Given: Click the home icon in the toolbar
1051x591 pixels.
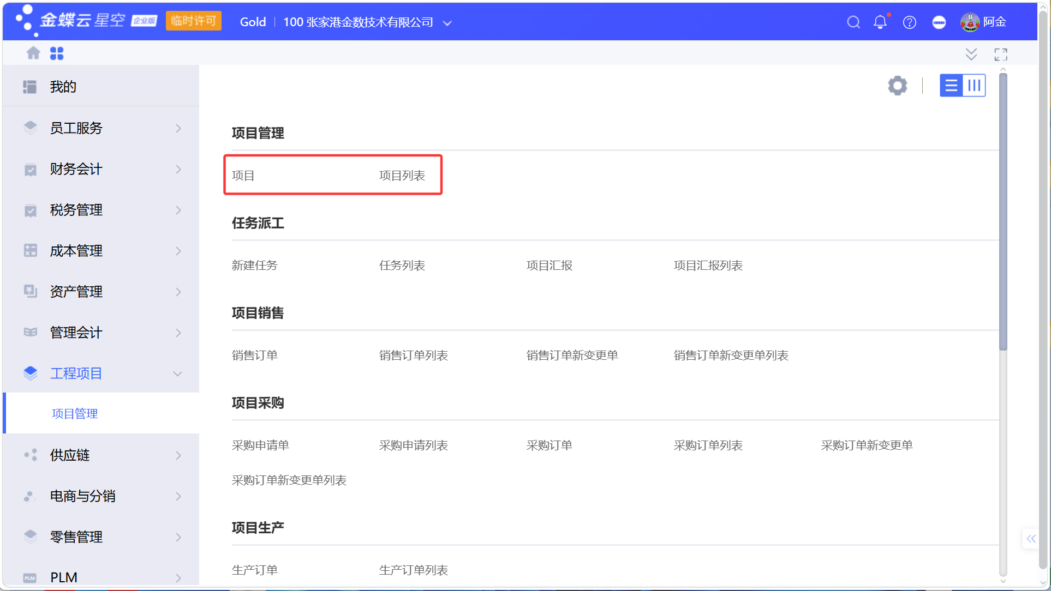Looking at the screenshot, I should tap(33, 53).
